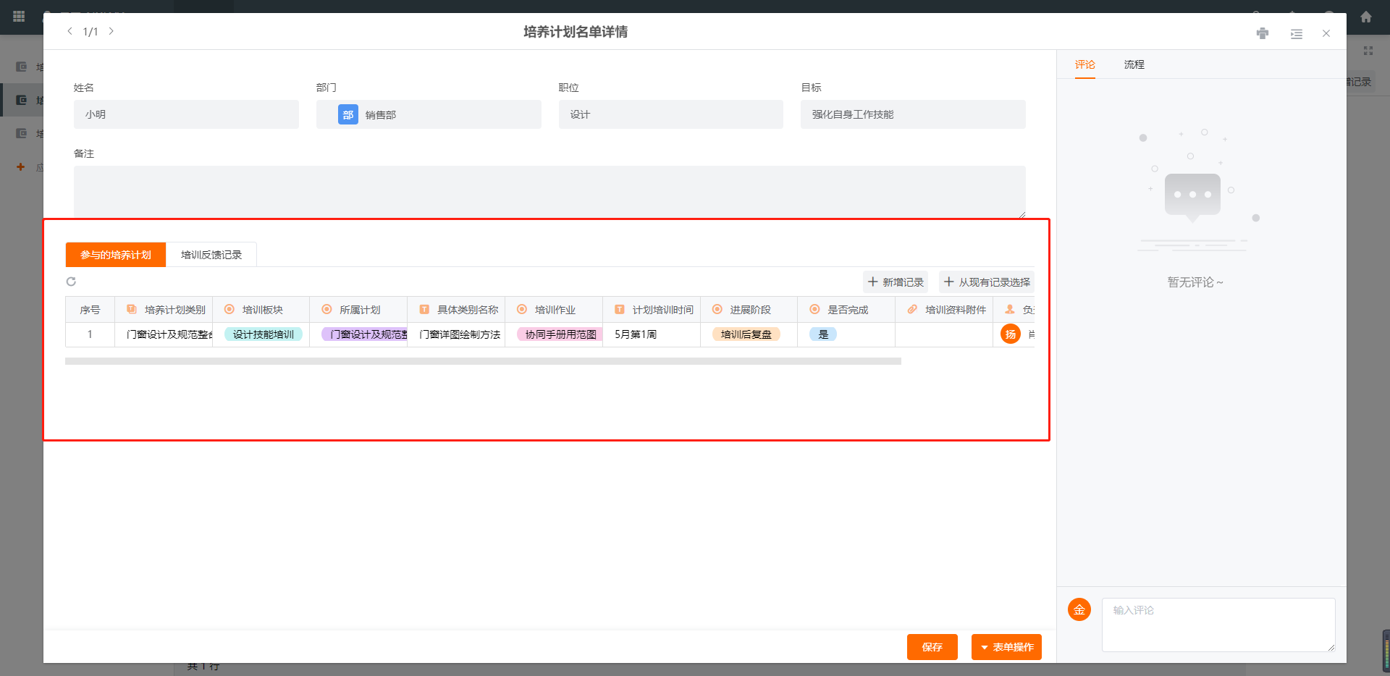Select the 评论 tab

pyautogui.click(x=1084, y=64)
